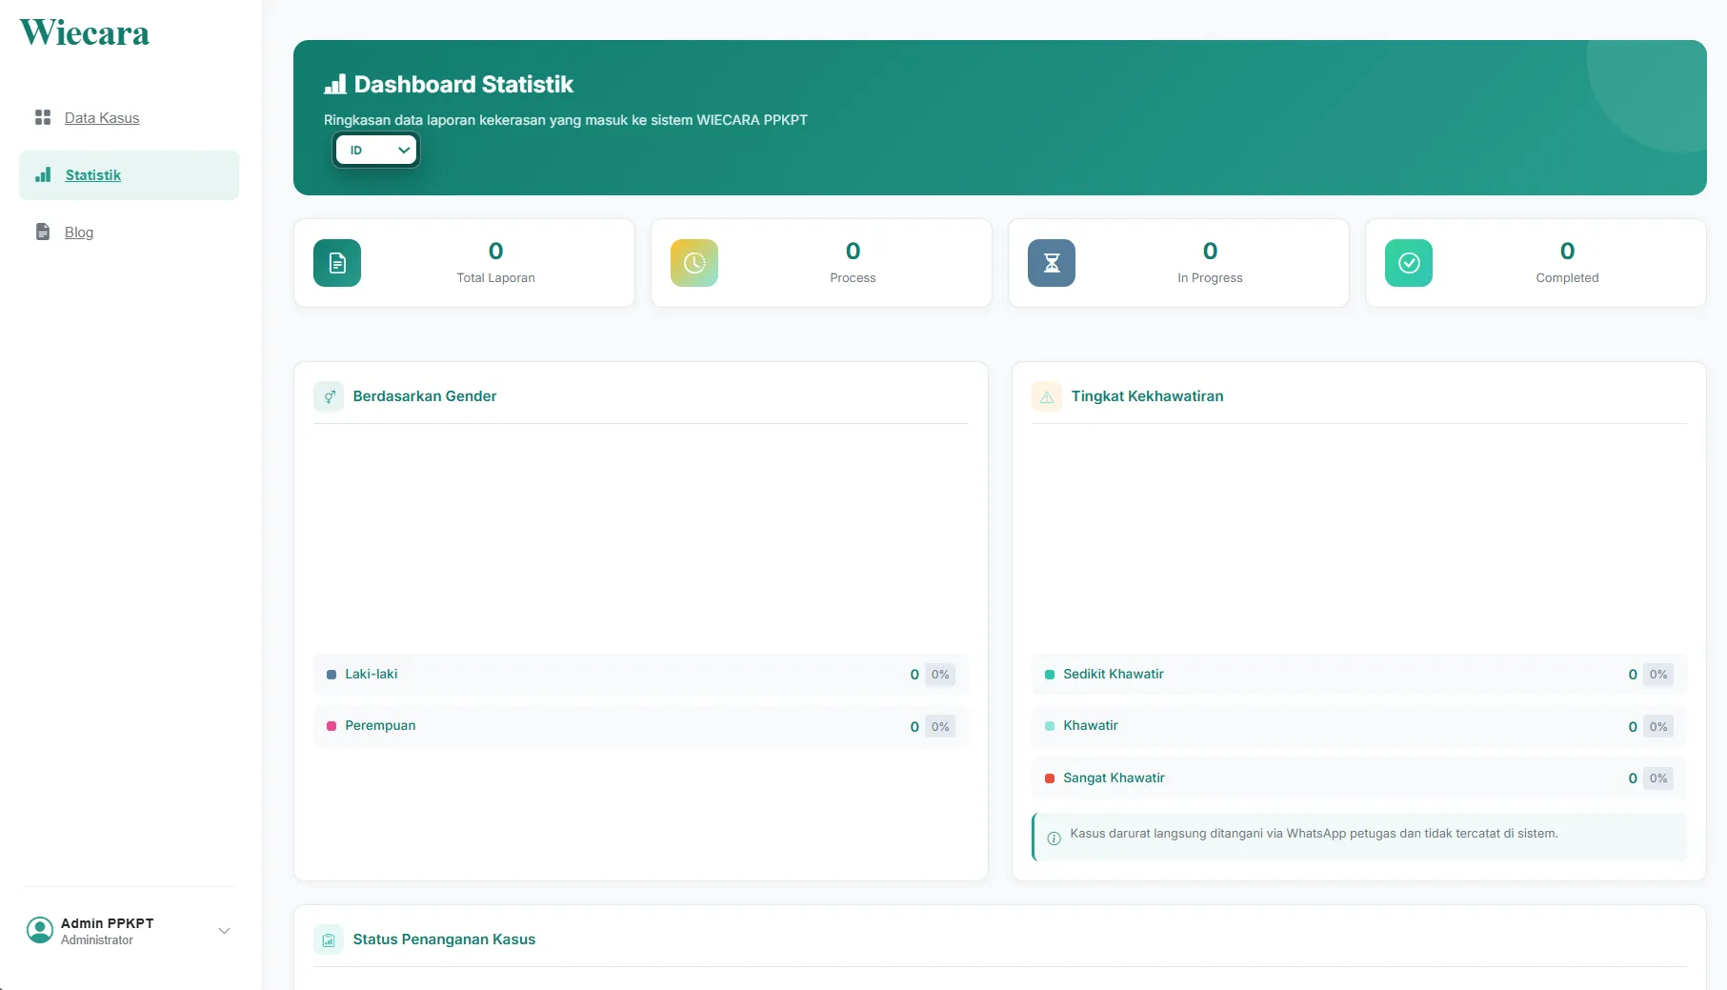This screenshot has width=1727, height=990.
Task: Click the Wiecara logo
Action: pyautogui.click(x=85, y=32)
